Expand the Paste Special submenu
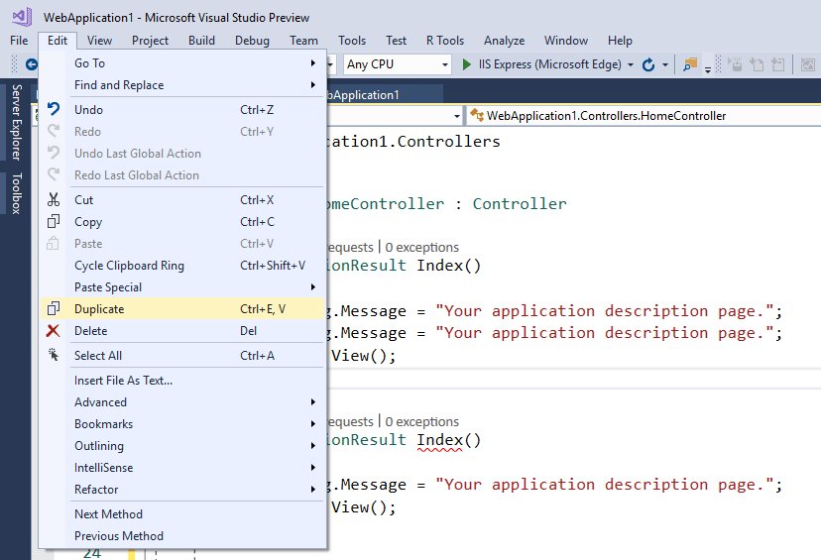 tap(181, 286)
